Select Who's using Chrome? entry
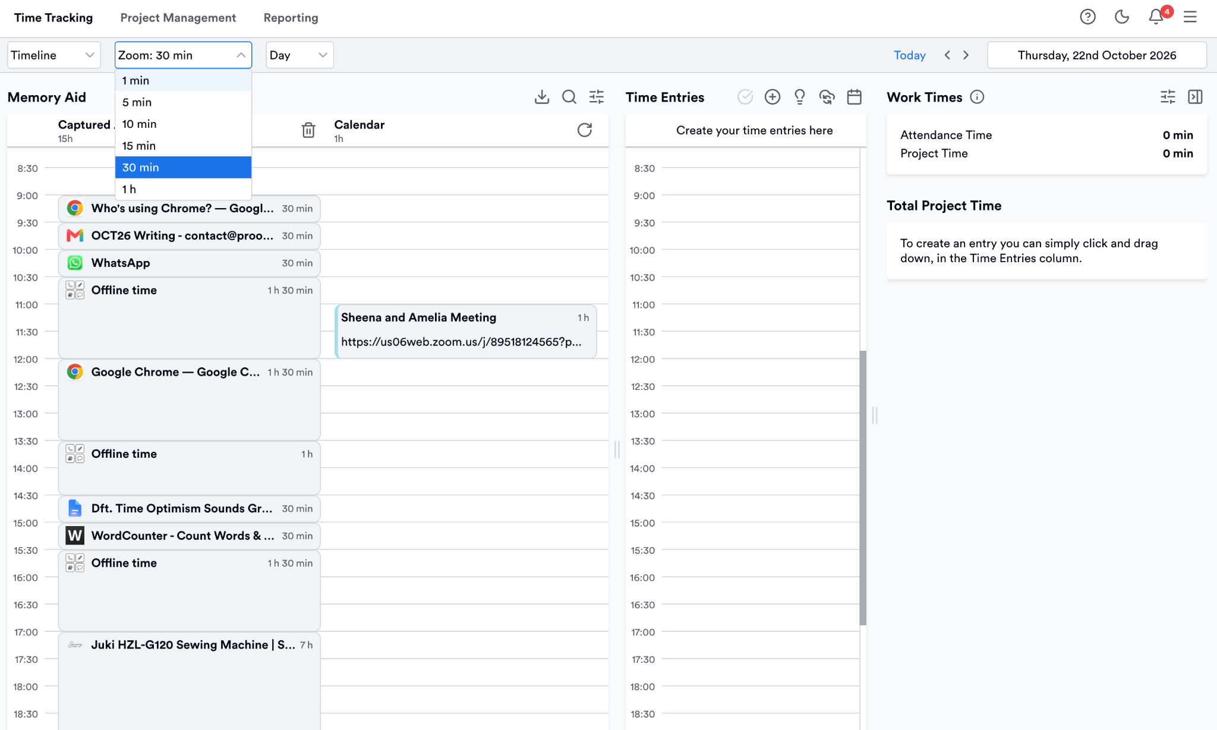The height and width of the screenshot is (730, 1217). (189, 208)
